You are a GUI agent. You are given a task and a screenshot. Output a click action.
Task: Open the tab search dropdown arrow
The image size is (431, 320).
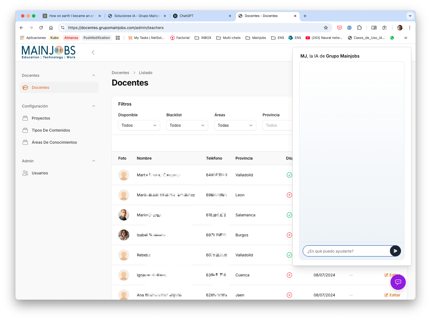click(410, 16)
